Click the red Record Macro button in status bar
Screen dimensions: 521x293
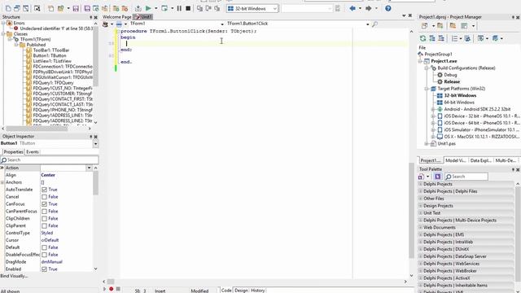click(112, 289)
